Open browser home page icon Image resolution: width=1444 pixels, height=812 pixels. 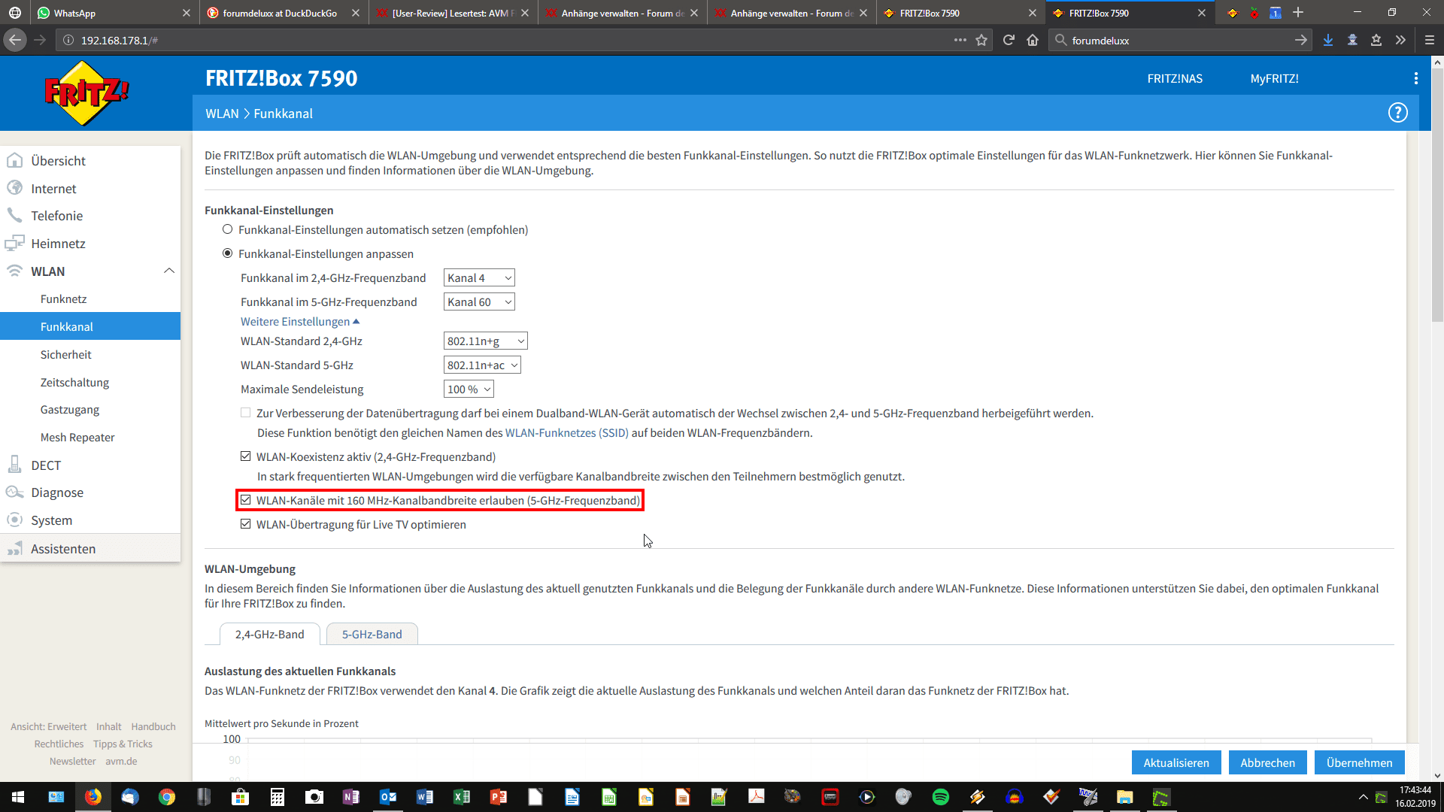1033,41
